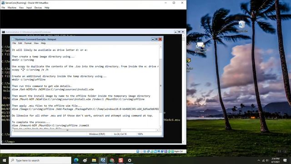Open Notepad View menu
This screenshot has height=164, width=291.
coord(36,43)
